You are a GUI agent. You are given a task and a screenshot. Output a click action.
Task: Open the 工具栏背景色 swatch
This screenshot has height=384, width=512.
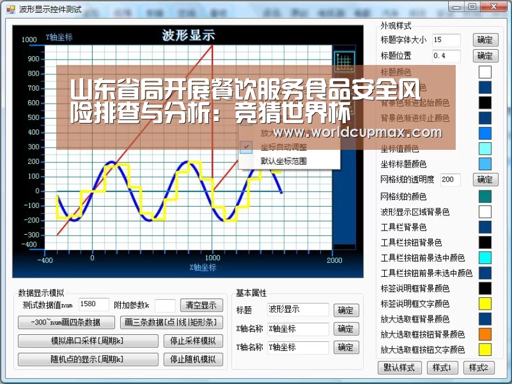(485, 227)
